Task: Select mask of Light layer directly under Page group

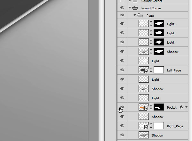Action: (159, 23)
